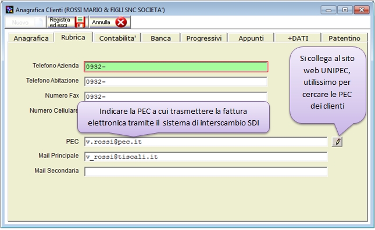Select the Rubrica tab

click(x=73, y=37)
